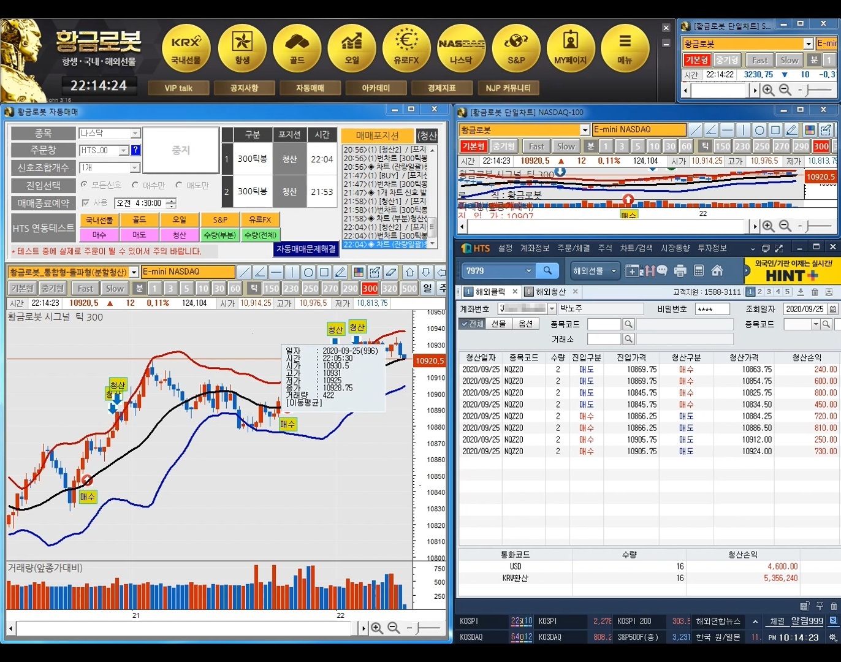Open the 유로FX gold button

406,49
